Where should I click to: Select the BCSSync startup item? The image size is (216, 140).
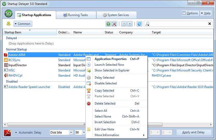coord(14,60)
